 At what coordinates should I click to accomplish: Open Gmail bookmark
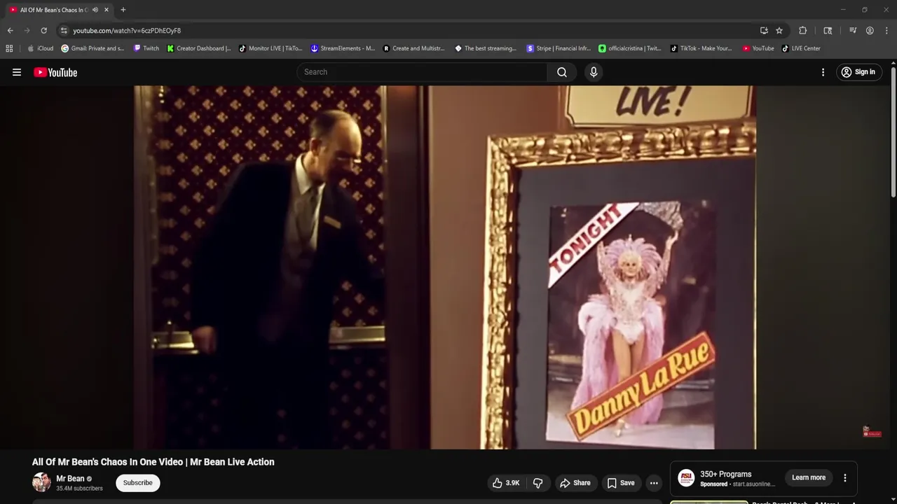tap(93, 48)
